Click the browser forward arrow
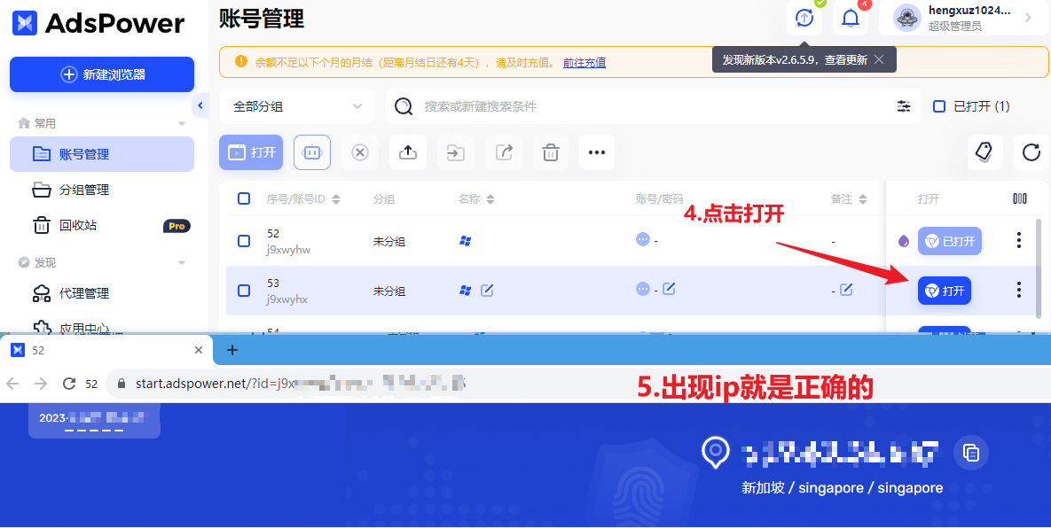Screen dimensions: 1051x528 pyautogui.click(x=41, y=384)
